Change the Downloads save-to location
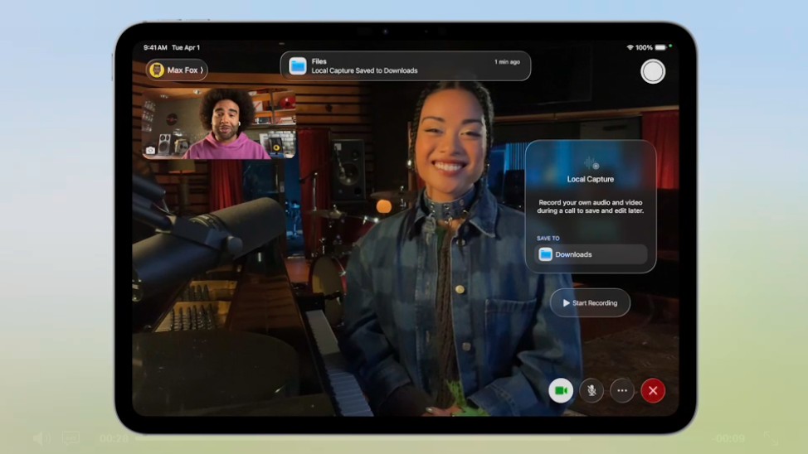 pyautogui.click(x=591, y=254)
